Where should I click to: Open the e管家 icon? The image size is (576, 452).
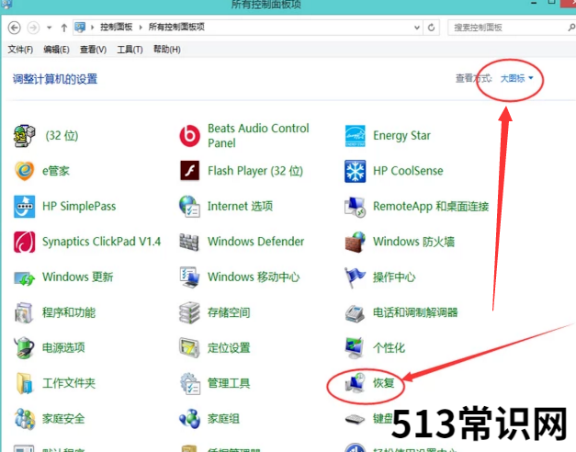[x=24, y=171]
